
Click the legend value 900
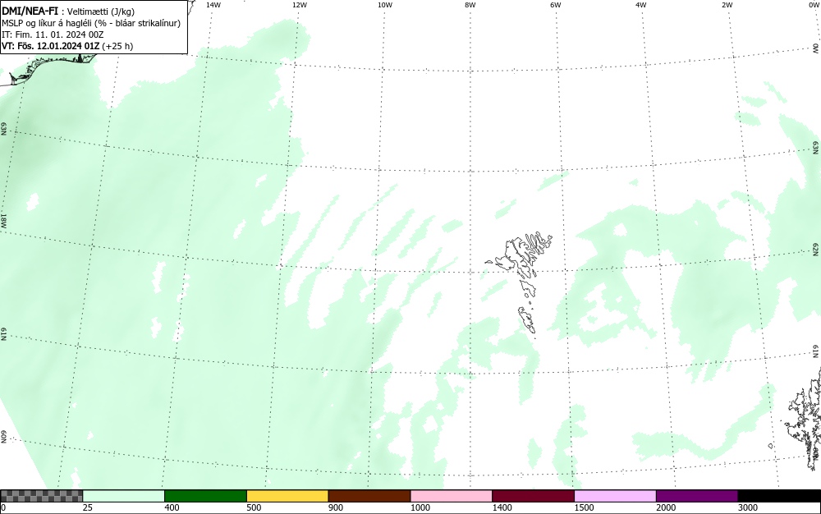click(x=336, y=507)
